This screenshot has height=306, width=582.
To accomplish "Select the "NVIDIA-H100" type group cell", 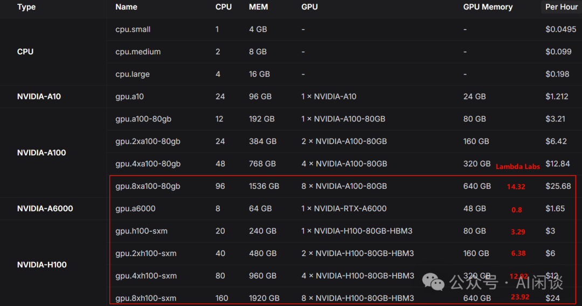I will (x=42, y=265).
